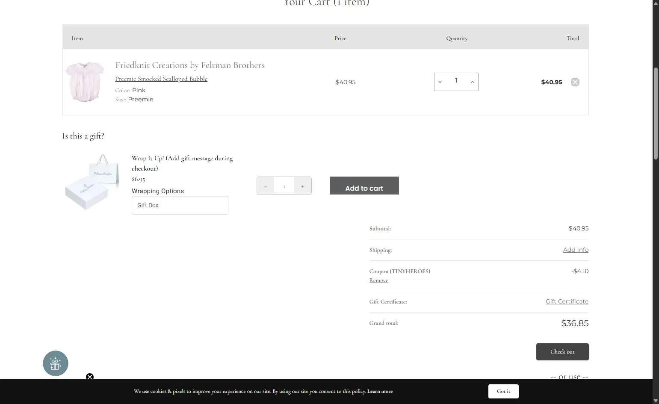Click the gift box and bag image
The width and height of the screenshot is (659, 404).
92,182
